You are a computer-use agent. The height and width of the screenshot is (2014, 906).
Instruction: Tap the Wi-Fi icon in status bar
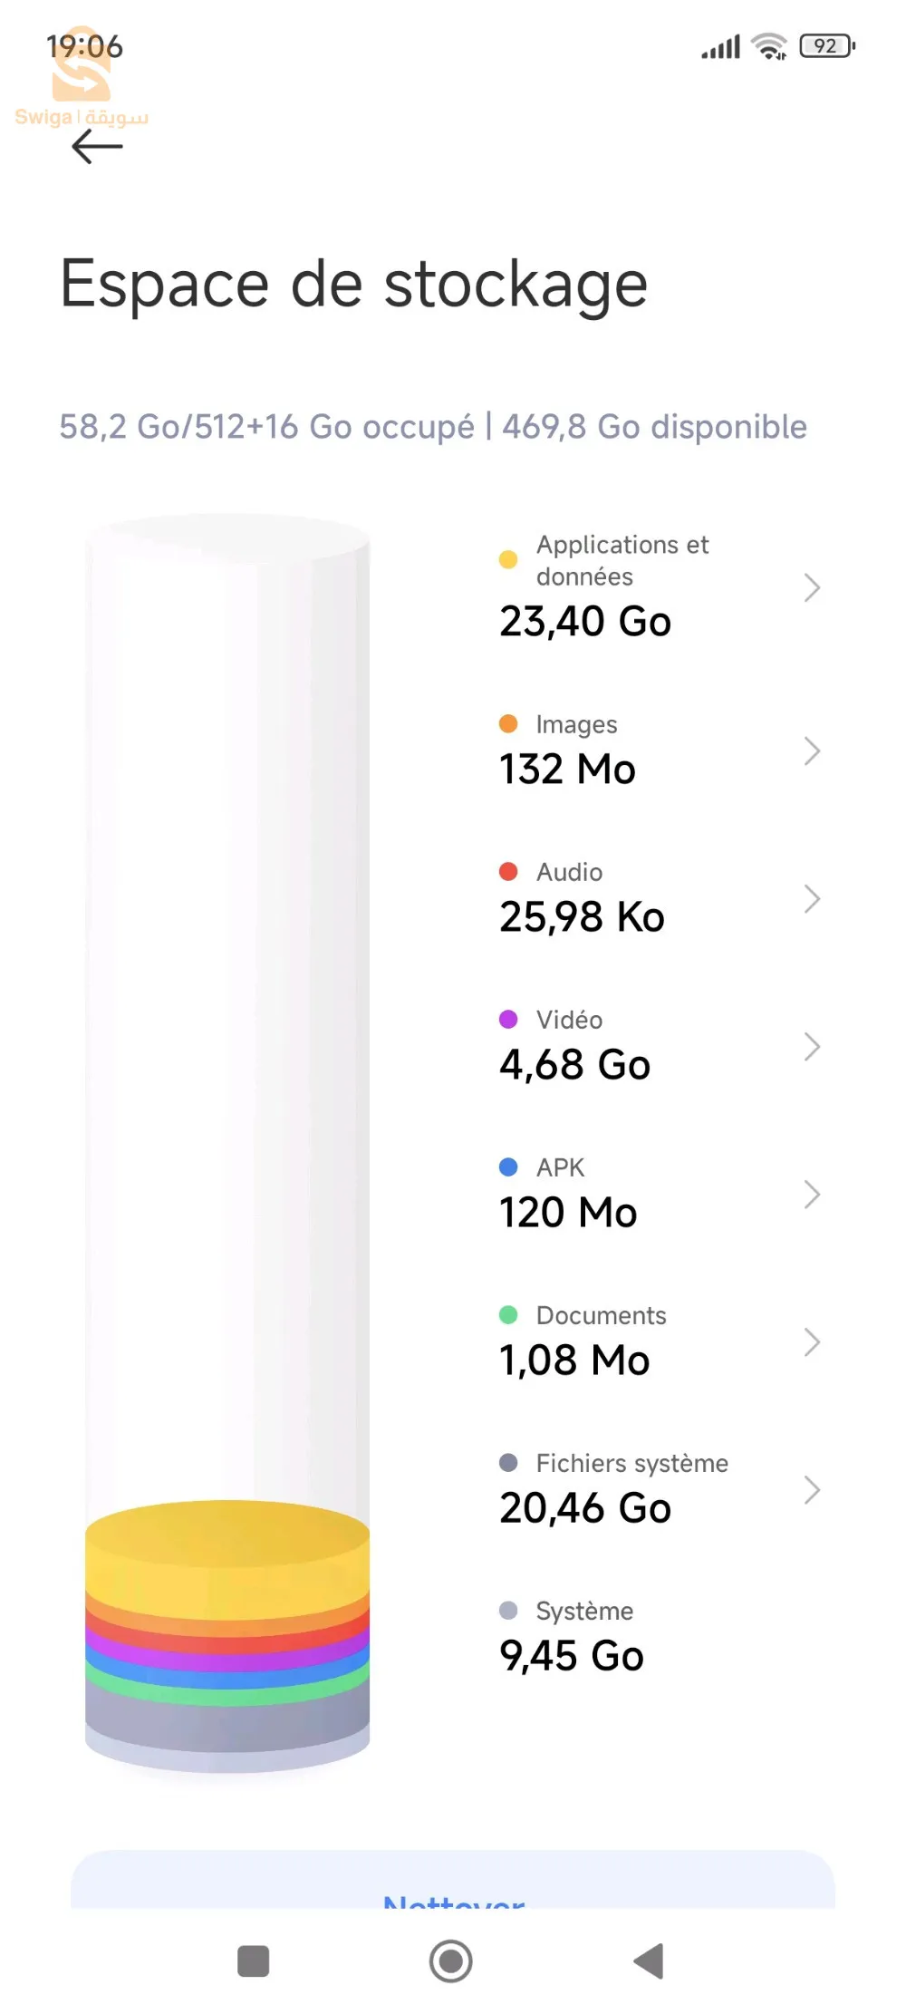click(770, 46)
